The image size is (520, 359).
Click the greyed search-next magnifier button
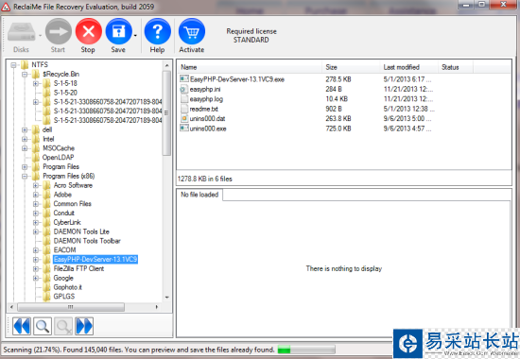coord(63,326)
